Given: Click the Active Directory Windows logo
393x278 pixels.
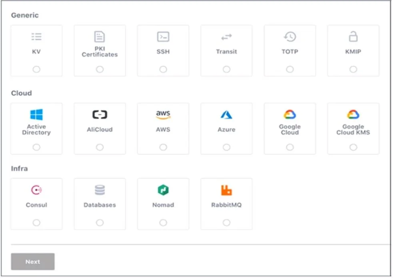Looking at the screenshot, I should (36, 115).
